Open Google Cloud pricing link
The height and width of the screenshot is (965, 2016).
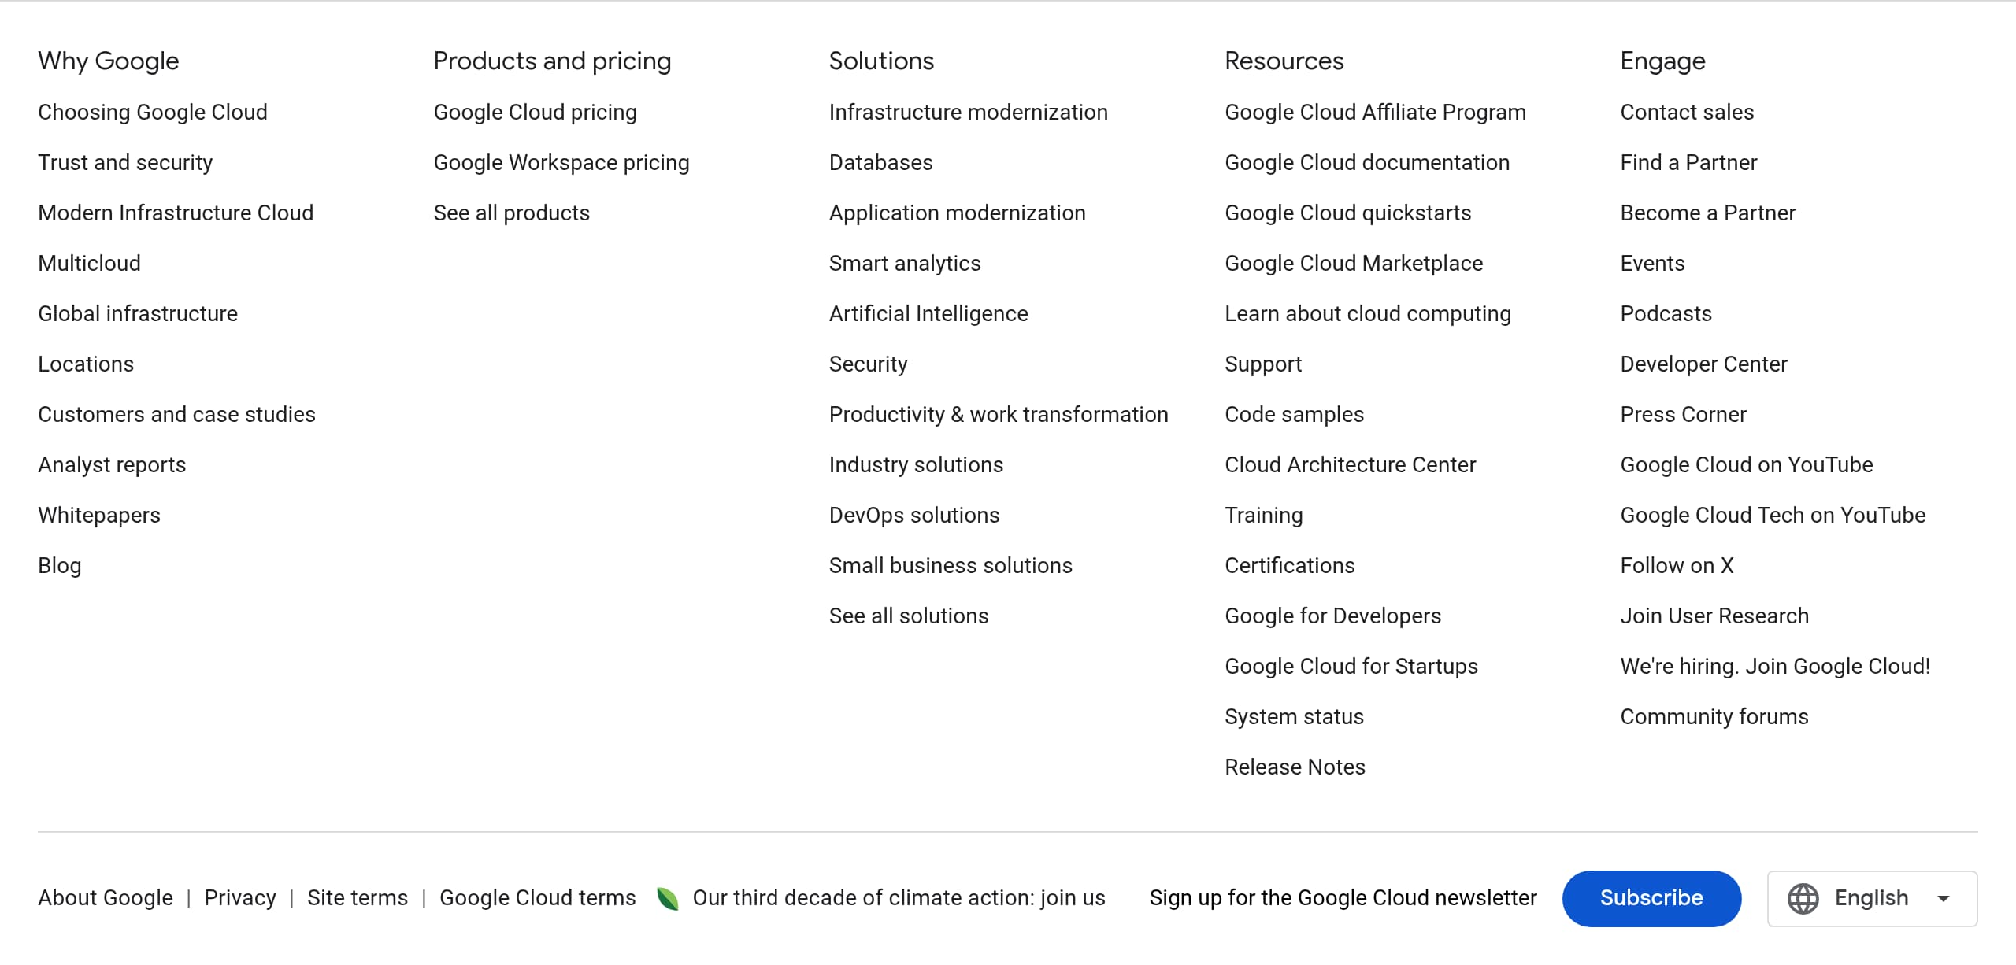(x=535, y=113)
